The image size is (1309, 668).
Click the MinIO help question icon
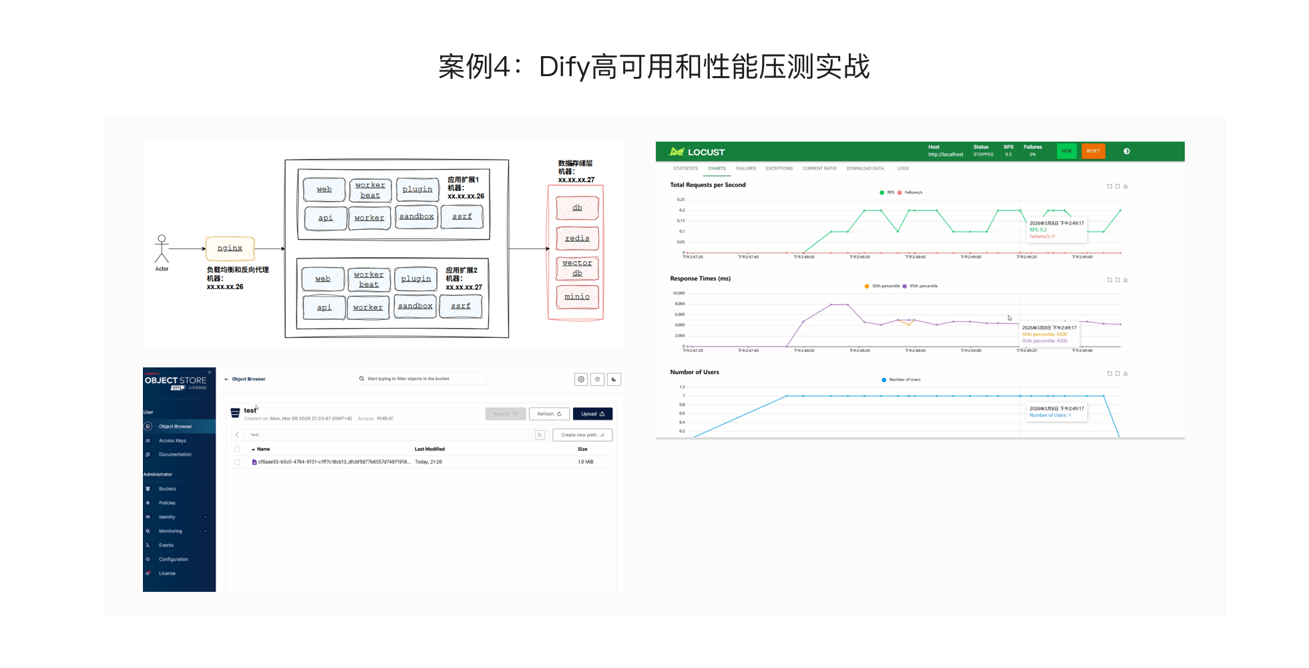pyautogui.click(x=598, y=379)
